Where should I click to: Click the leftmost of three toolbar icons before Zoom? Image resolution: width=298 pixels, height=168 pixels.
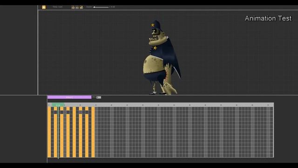73,7
